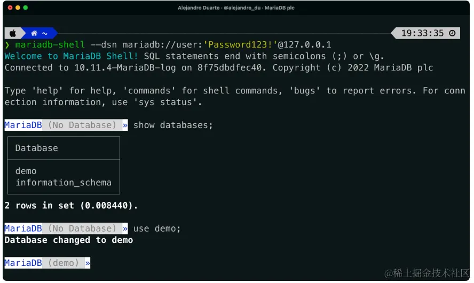The width and height of the screenshot is (474, 283).
Task: Click the Database changed to demo message
Action: [69, 240]
